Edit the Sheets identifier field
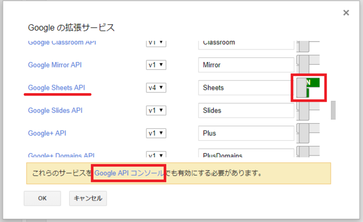The width and height of the screenshot is (363, 222). pyautogui.click(x=246, y=87)
